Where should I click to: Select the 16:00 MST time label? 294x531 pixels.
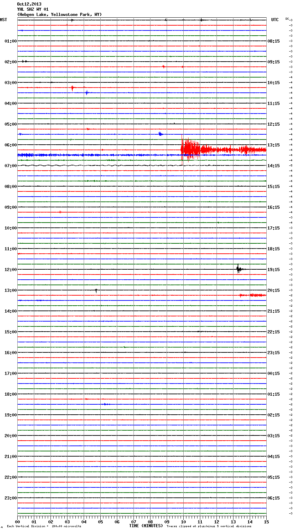11,353
